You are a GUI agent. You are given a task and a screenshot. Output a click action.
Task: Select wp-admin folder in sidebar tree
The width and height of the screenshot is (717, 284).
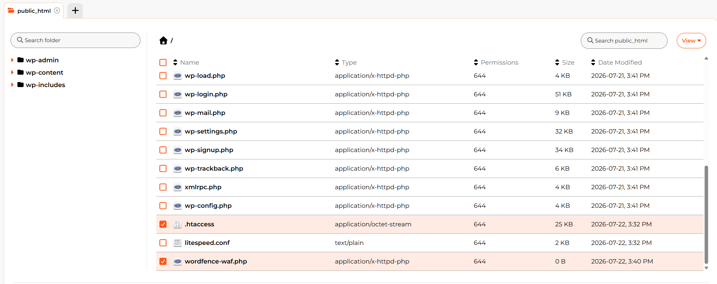point(42,60)
